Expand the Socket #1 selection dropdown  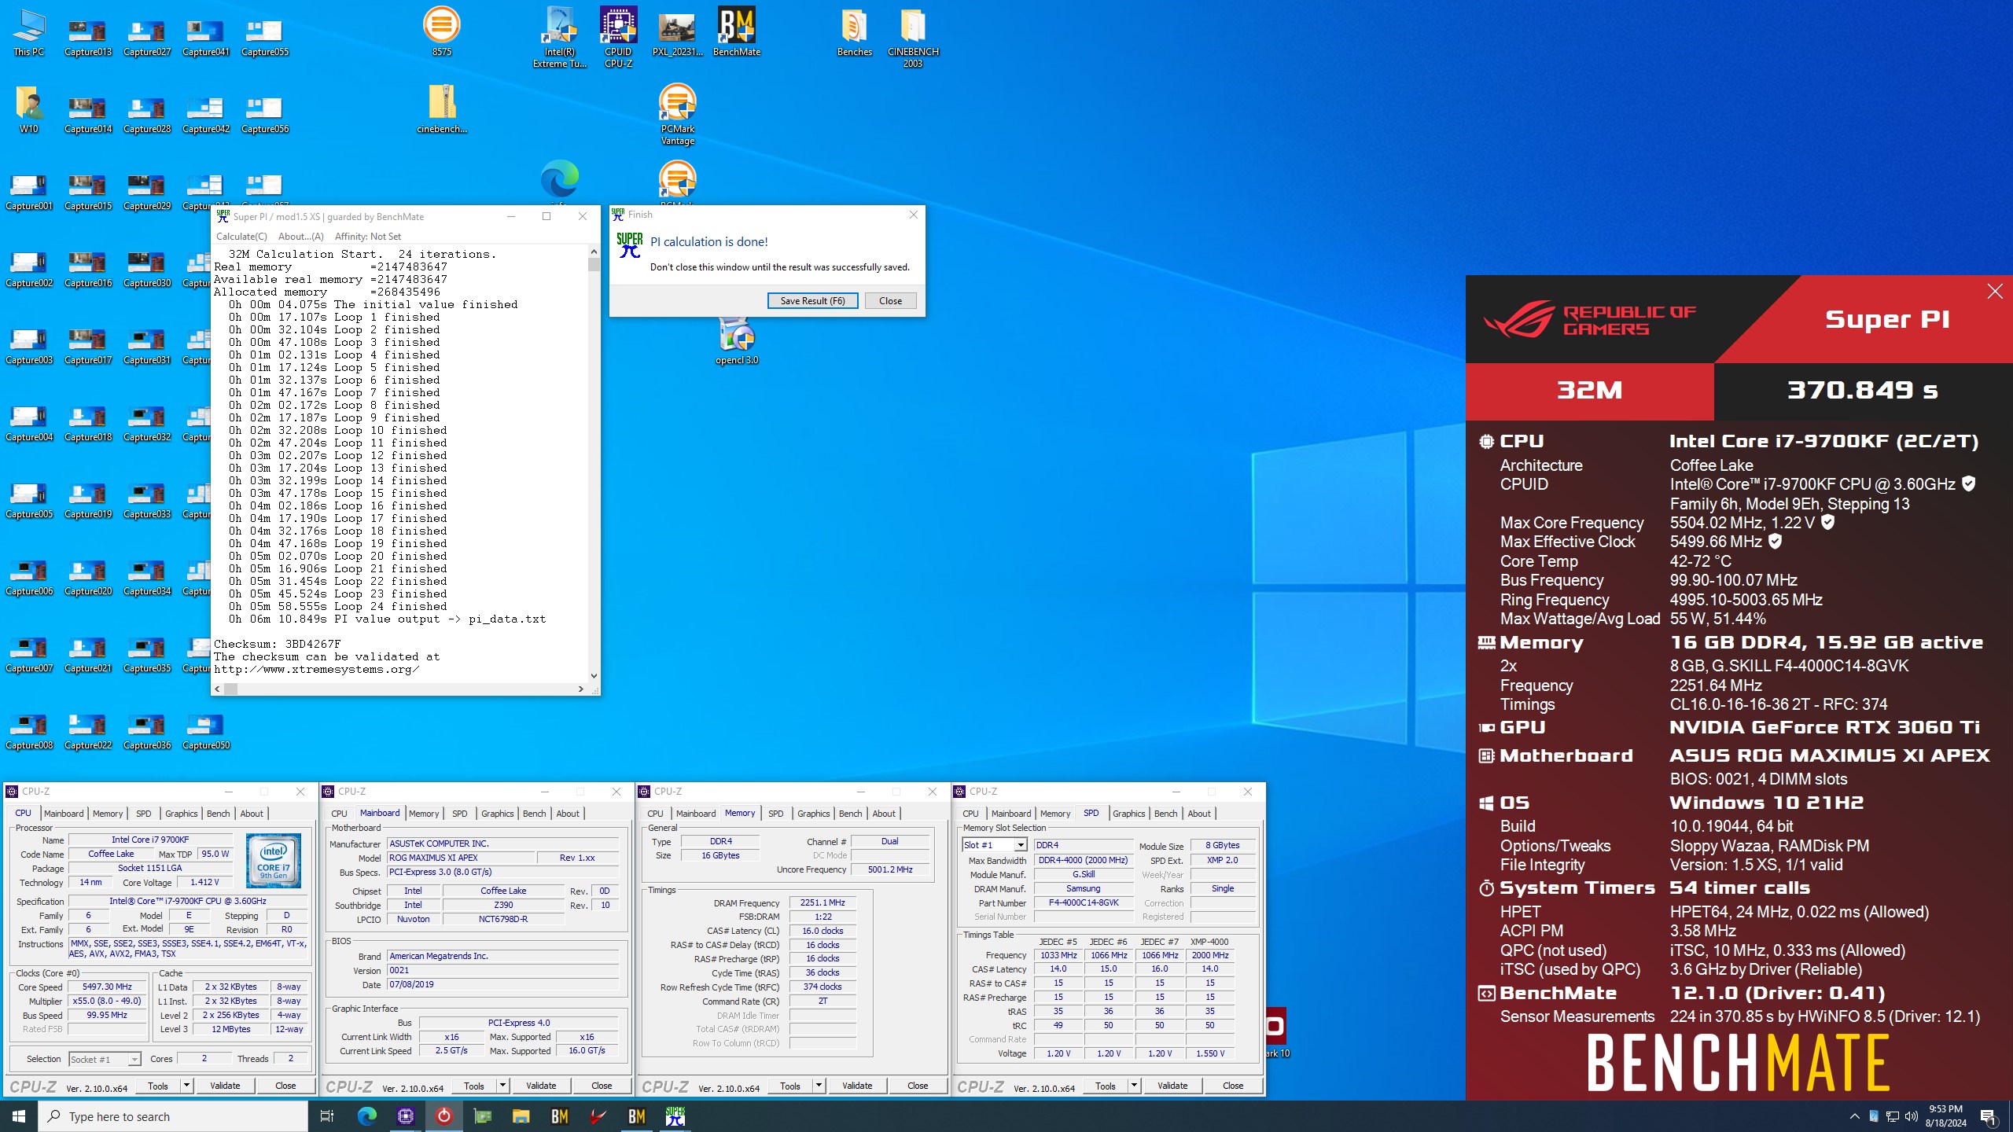point(134,1060)
